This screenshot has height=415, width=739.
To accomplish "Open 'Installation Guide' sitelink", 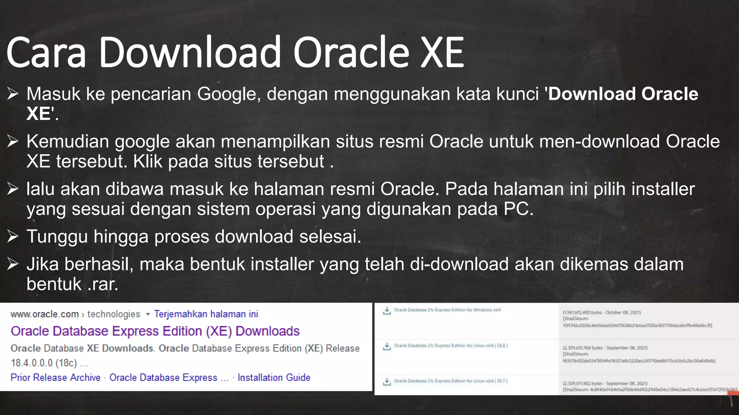I will [274, 378].
